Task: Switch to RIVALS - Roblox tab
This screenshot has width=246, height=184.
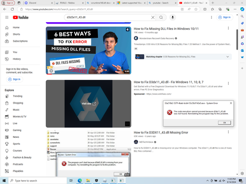Action: [x=70, y=3]
